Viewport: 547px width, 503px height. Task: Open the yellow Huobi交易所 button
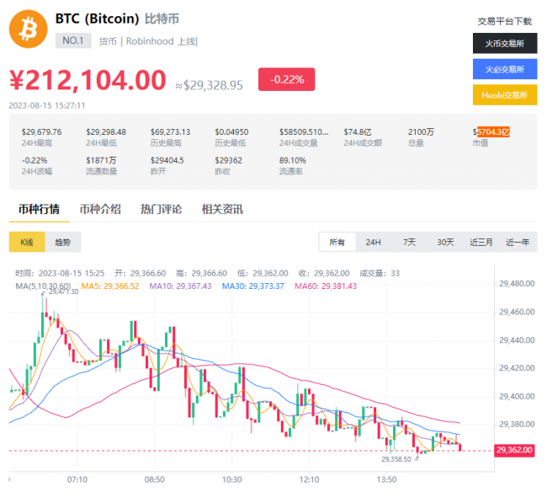point(505,94)
